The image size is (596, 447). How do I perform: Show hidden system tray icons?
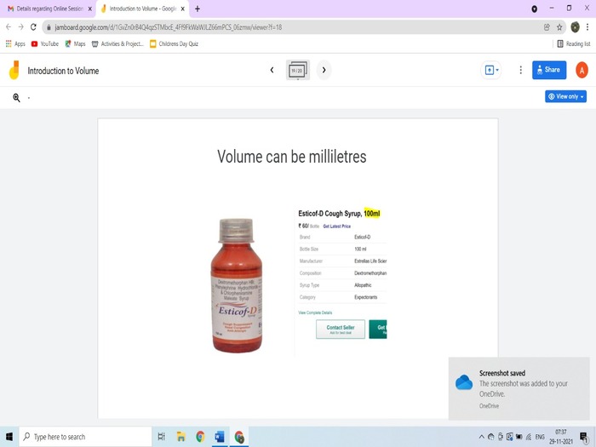(x=482, y=437)
